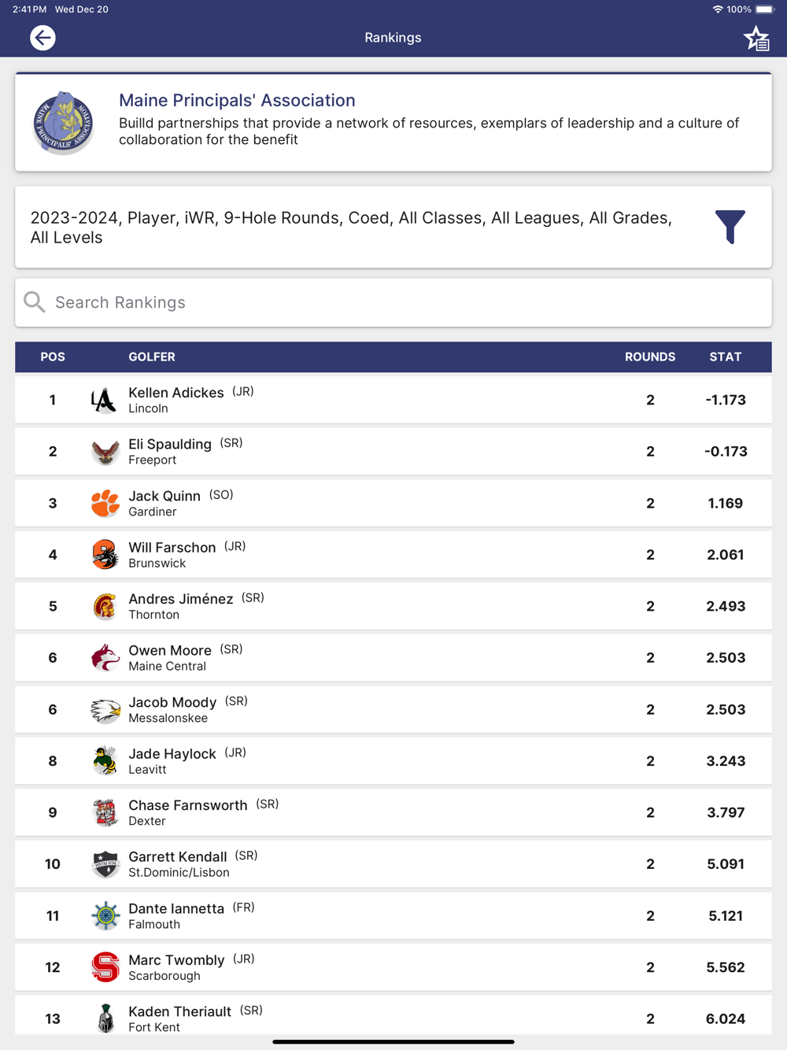
Task: Select golfer Kellen Adickes
Action: tap(176, 393)
